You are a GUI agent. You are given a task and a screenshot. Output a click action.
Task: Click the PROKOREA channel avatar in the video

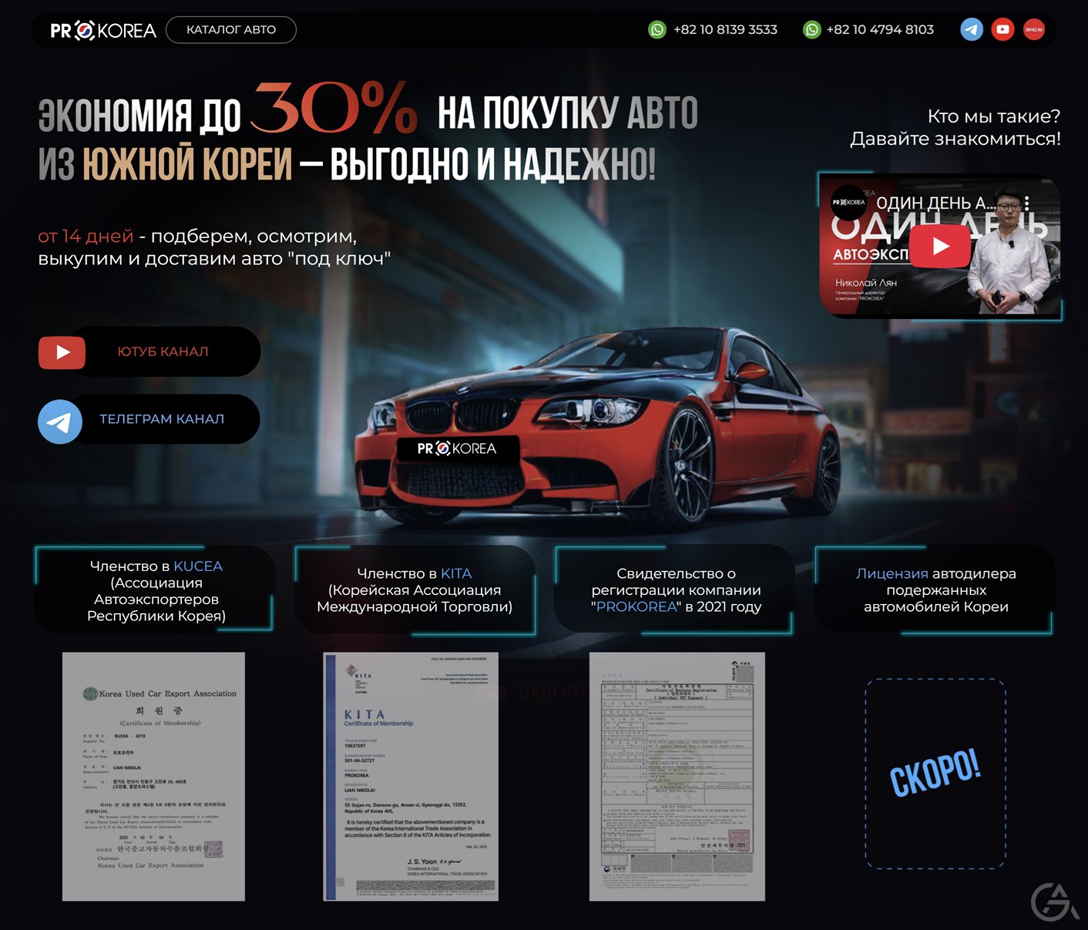point(849,203)
